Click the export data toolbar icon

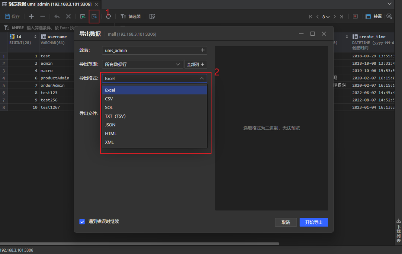[94, 16]
